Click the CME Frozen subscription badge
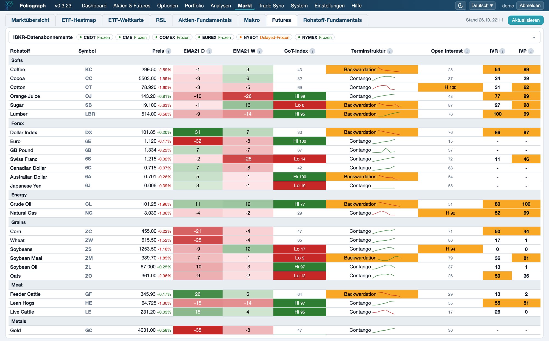This screenshot has width=549, height=341. pyautogui.click(x=133, y=37)
